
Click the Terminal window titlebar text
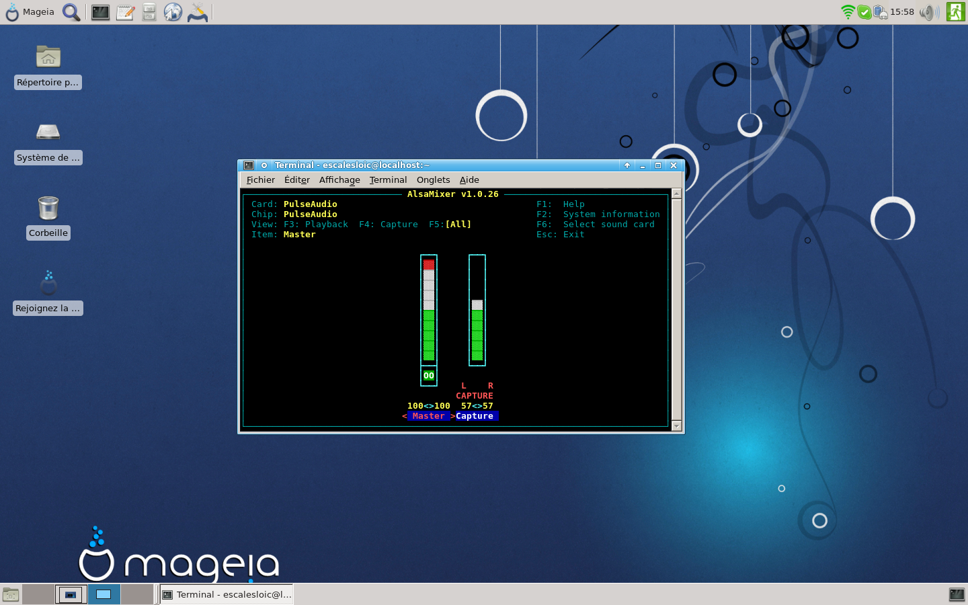352,165
